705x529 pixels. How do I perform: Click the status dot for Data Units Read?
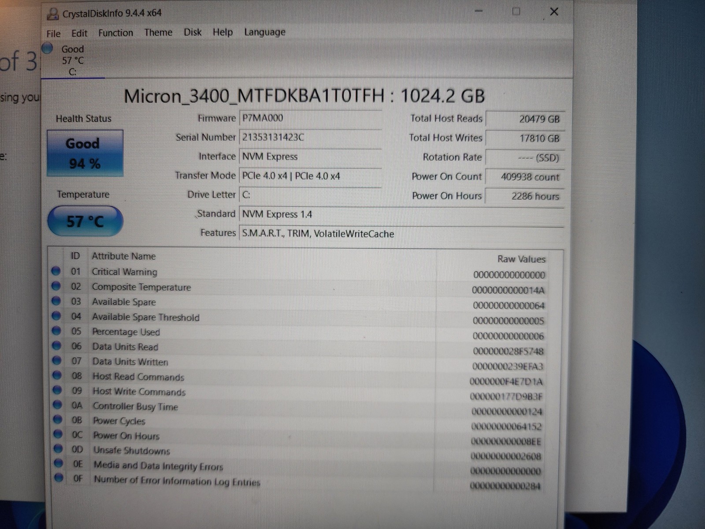tap(56, 346)
